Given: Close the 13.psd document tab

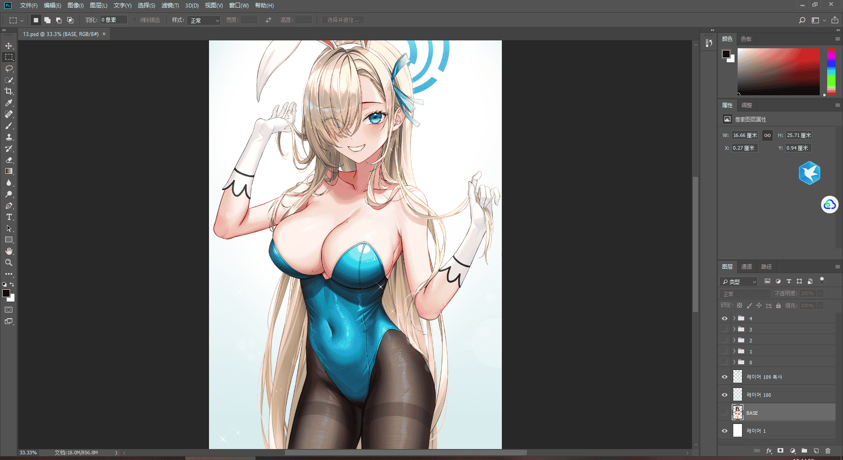Looking at the screenshot, I should [104, 34].
